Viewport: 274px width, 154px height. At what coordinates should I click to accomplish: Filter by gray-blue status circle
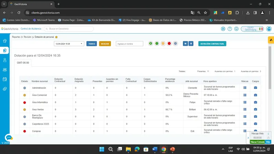pos(175,43)
